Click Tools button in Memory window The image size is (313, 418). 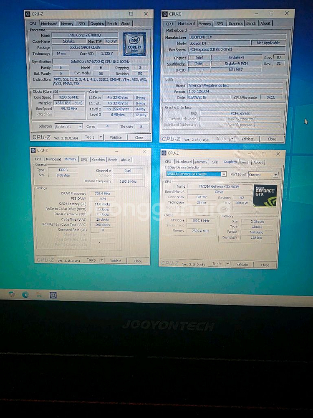click(91, 260)
